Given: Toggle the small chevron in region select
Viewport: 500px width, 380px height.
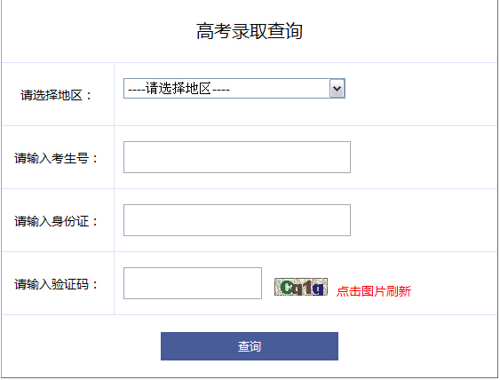Looking at the screenshot, I should [x=337, y=88].
